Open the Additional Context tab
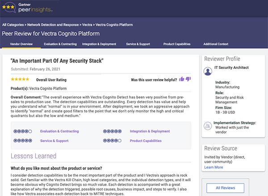 click(x=216, y=44)
